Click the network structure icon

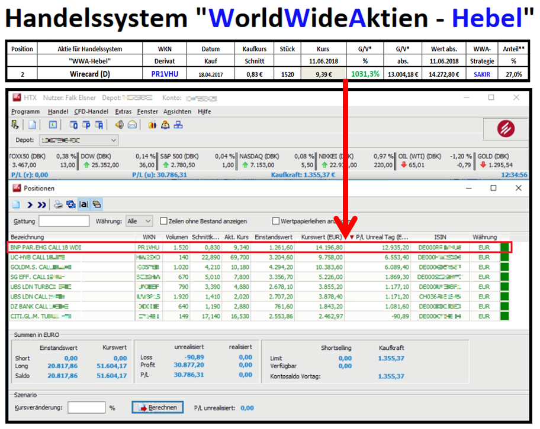coord(178,125)
